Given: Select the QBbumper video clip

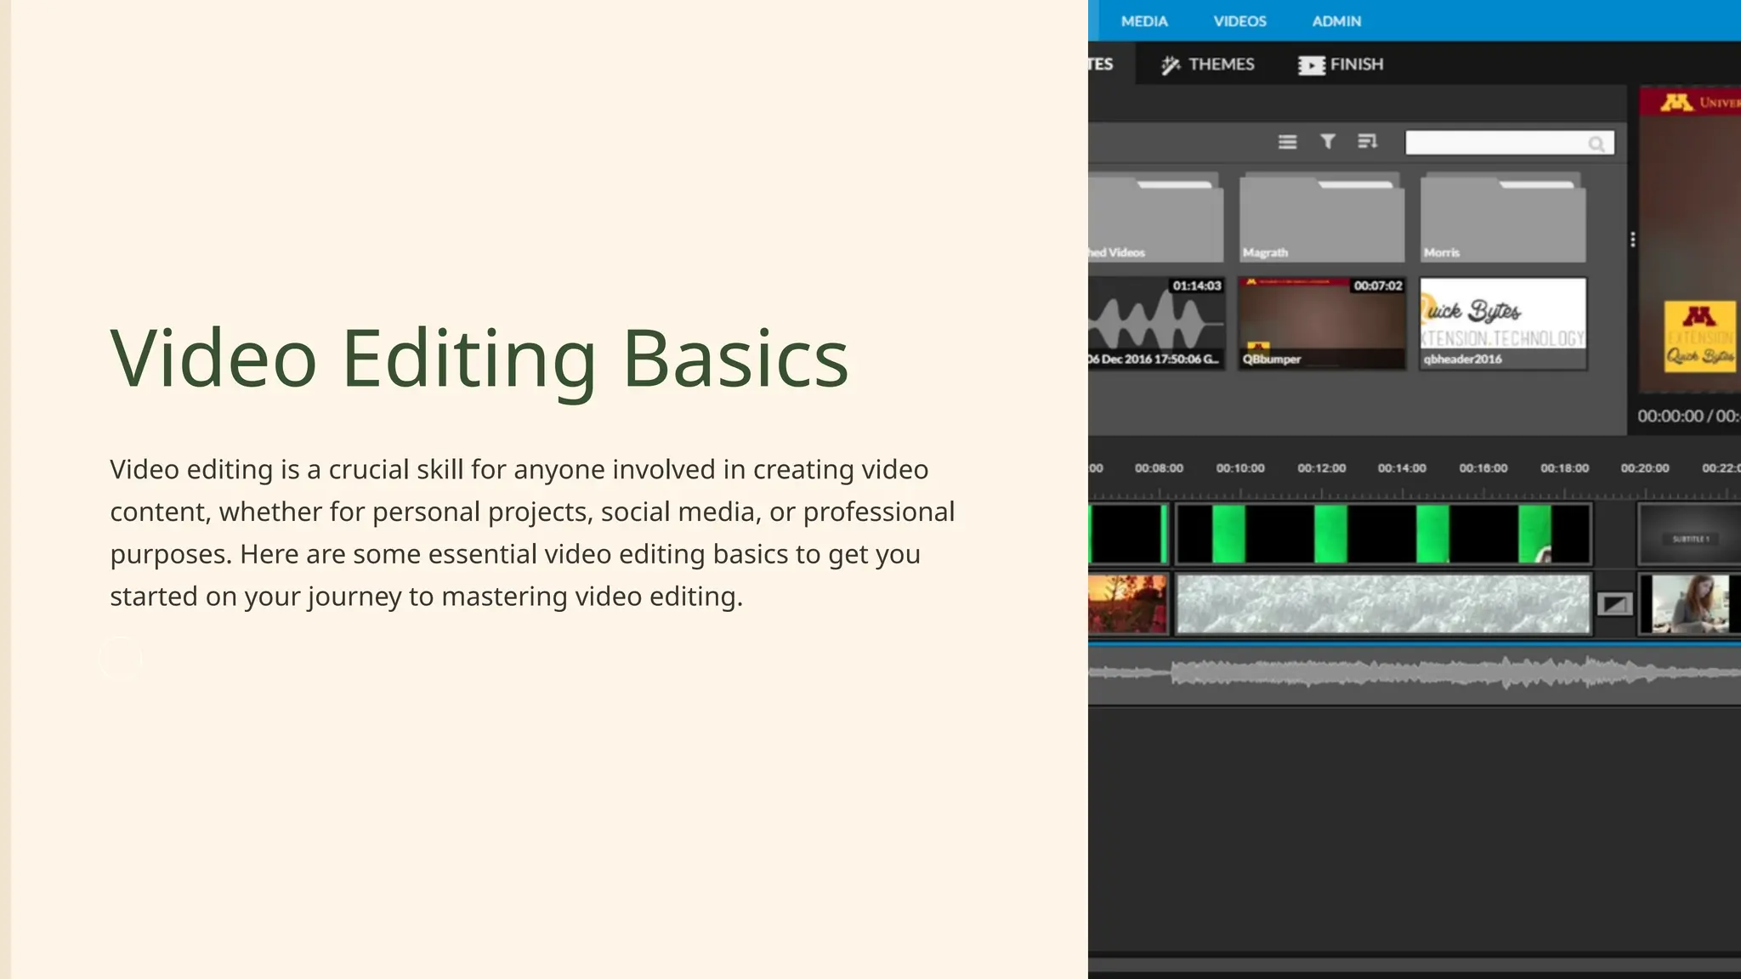Looking at the screenshot, I should (x=1321, y=323).
